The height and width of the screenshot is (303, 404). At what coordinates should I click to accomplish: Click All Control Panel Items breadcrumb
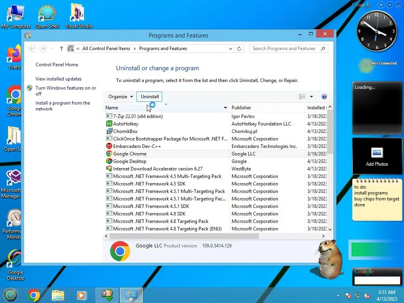(x=106, y=49)
